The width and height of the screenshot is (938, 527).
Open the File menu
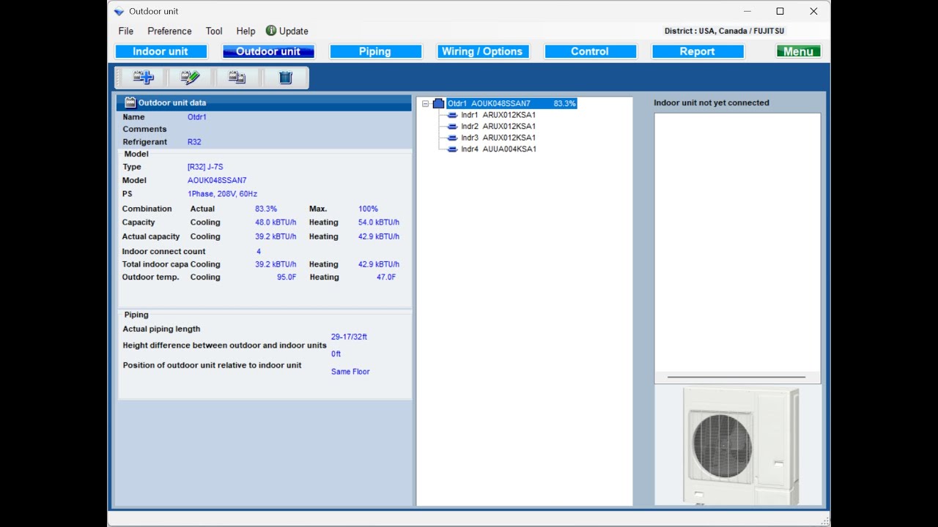[x=126, y=31]
